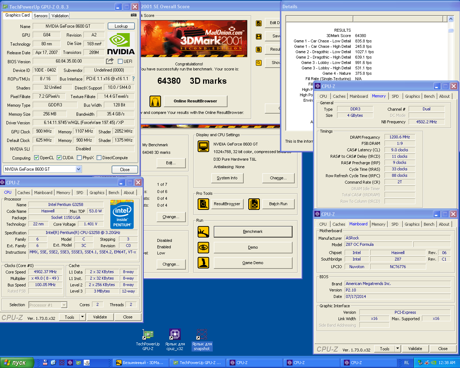Click the Online ResultBrowser icon in 3DMark
Image resolution: width=460 pixels, height=368 pixels.
point(155,101)
